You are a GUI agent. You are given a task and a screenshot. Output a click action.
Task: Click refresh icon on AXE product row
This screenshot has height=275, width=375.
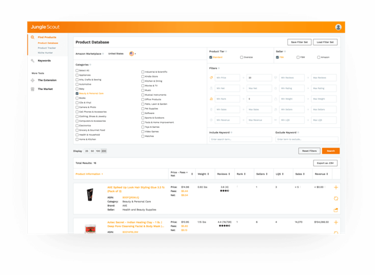336,199
